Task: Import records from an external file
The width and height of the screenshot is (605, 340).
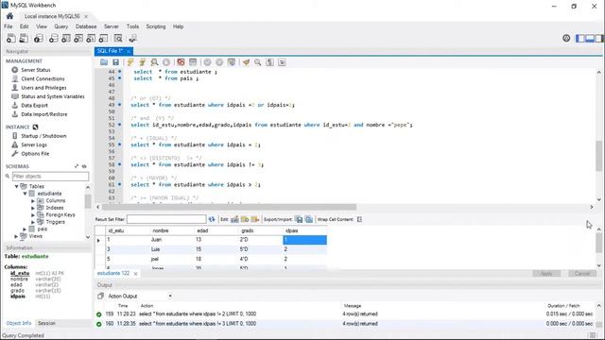Action: (x=309, y=219)
